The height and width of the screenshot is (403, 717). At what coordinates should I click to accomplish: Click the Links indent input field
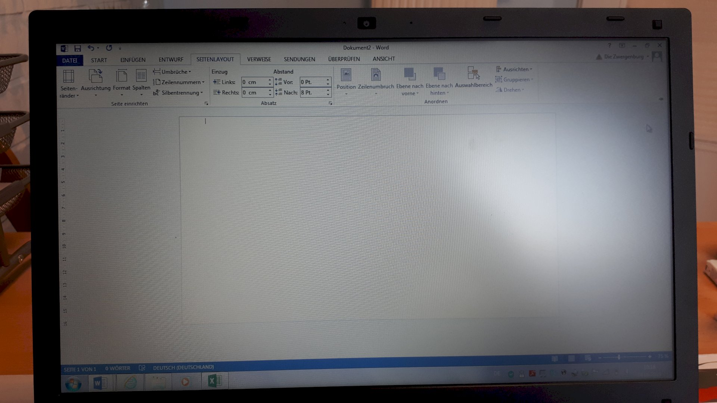pos(254,82)
